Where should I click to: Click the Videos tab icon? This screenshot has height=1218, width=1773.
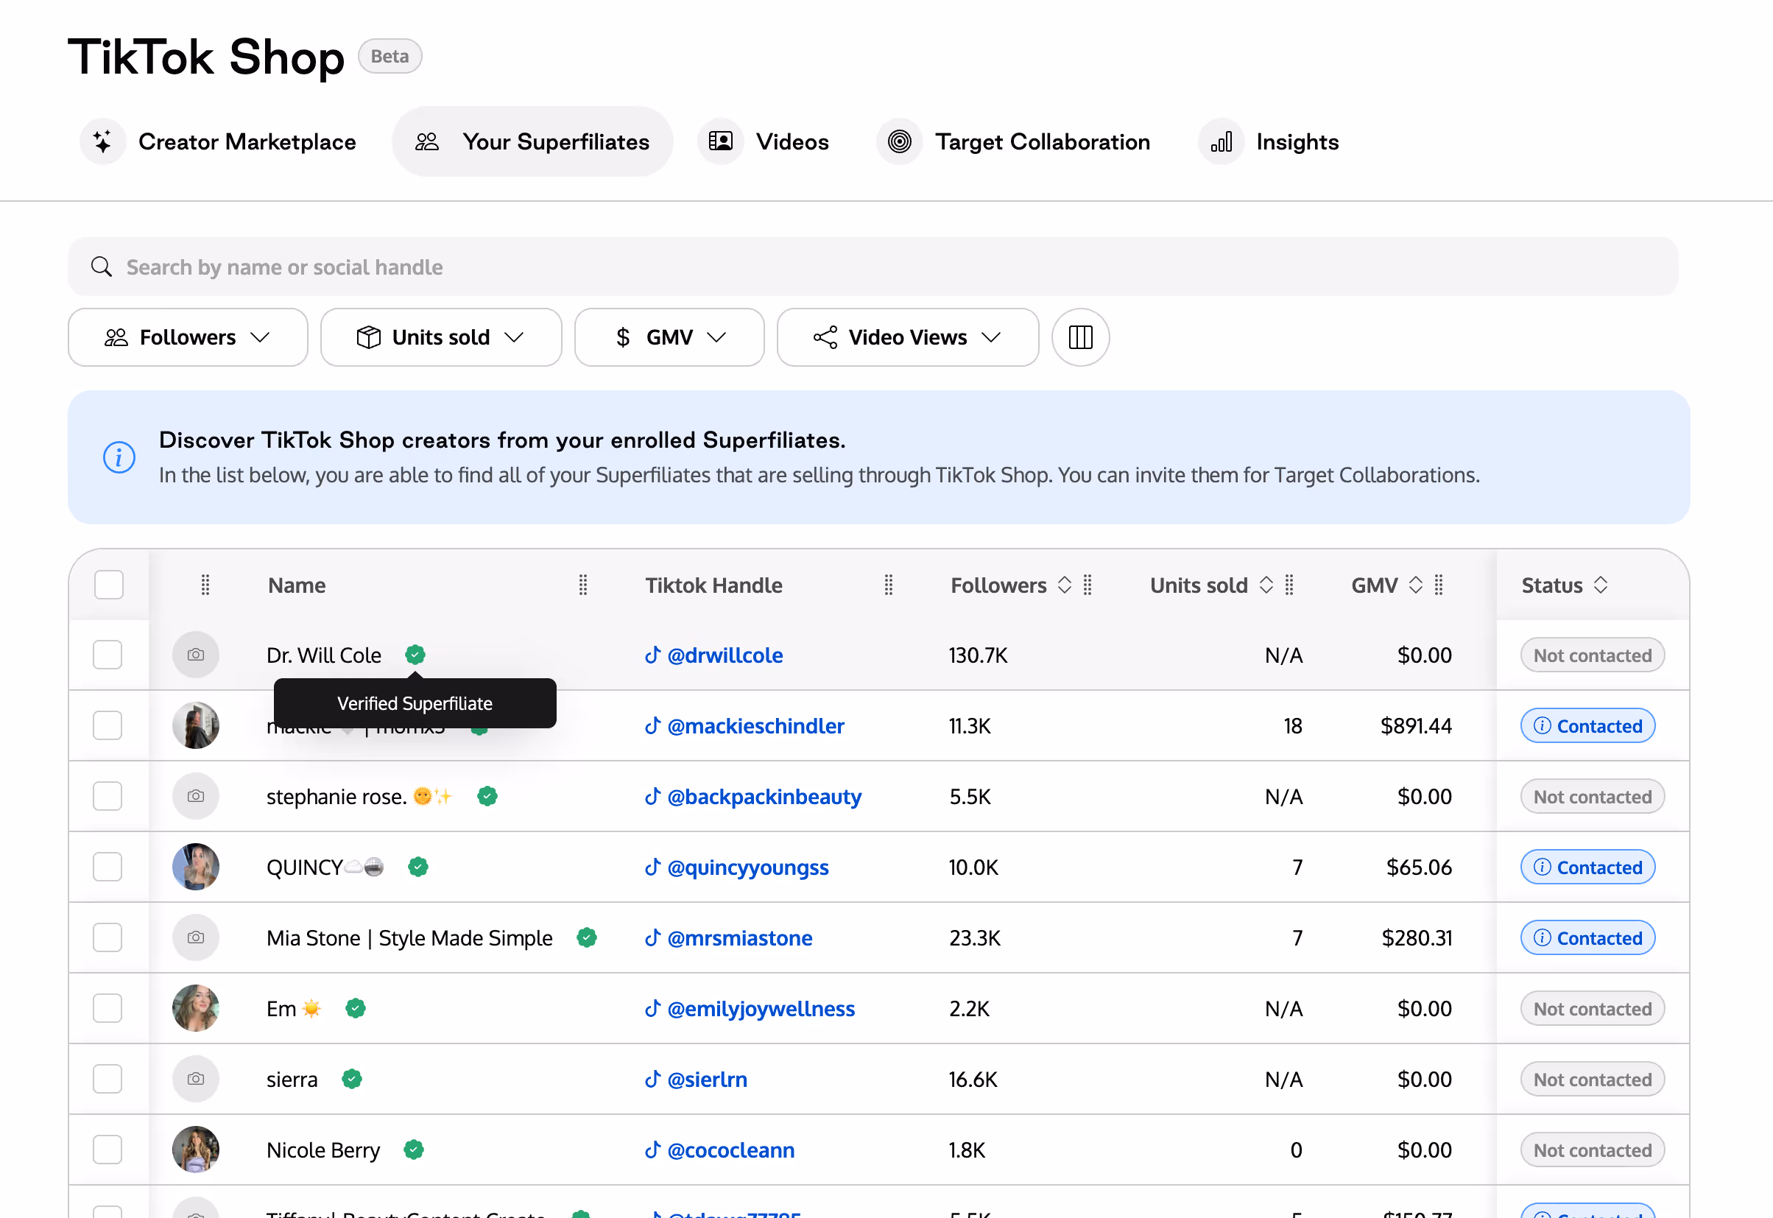(720, 141)
